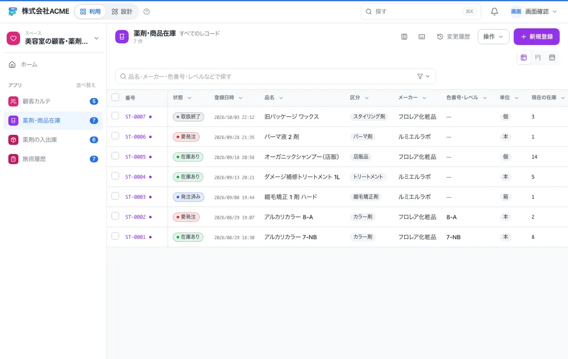
Task: Open 顧客カルテ app in sidebar
Action: tap(53, 101)
